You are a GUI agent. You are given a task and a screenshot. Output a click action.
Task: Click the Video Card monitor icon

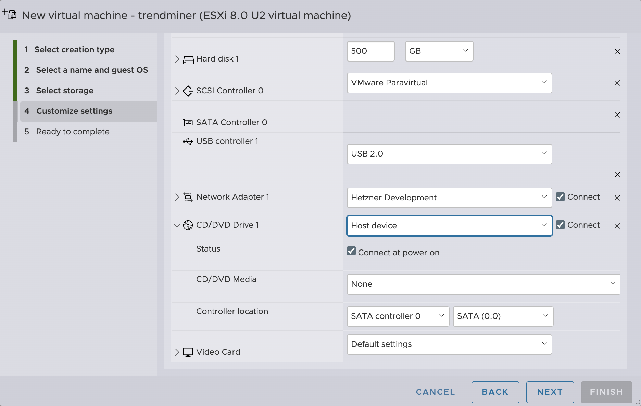[x=188, y=352]
